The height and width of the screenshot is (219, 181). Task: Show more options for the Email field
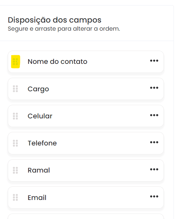coord(154,196)
